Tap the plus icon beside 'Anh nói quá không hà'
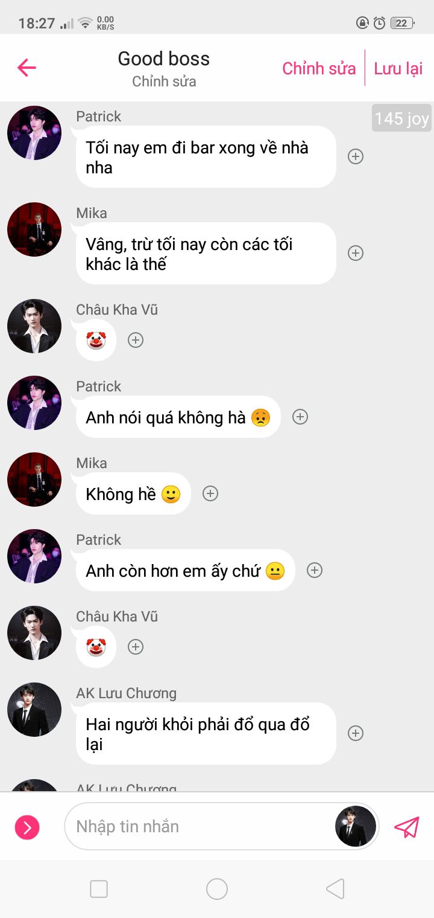434x918 pixels. (x=300, y=417)
